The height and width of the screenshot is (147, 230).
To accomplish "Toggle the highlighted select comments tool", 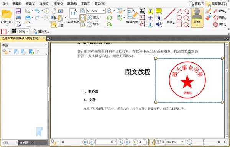I will click(54, 24).
